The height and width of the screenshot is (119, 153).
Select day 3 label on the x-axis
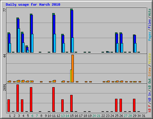point(19,116)
